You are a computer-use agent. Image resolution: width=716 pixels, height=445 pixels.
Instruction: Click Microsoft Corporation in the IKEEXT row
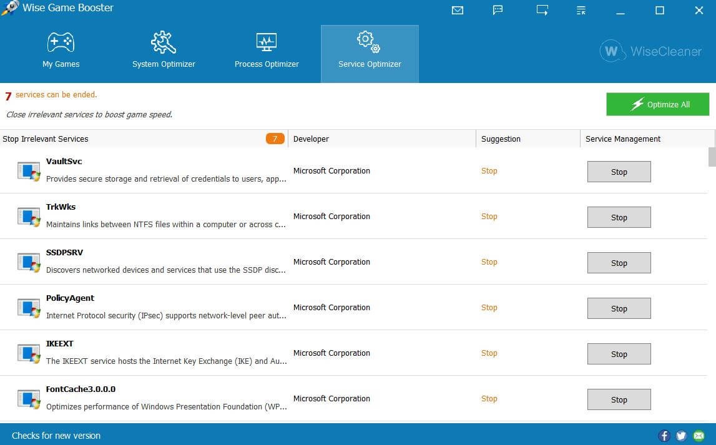point(331,353)
